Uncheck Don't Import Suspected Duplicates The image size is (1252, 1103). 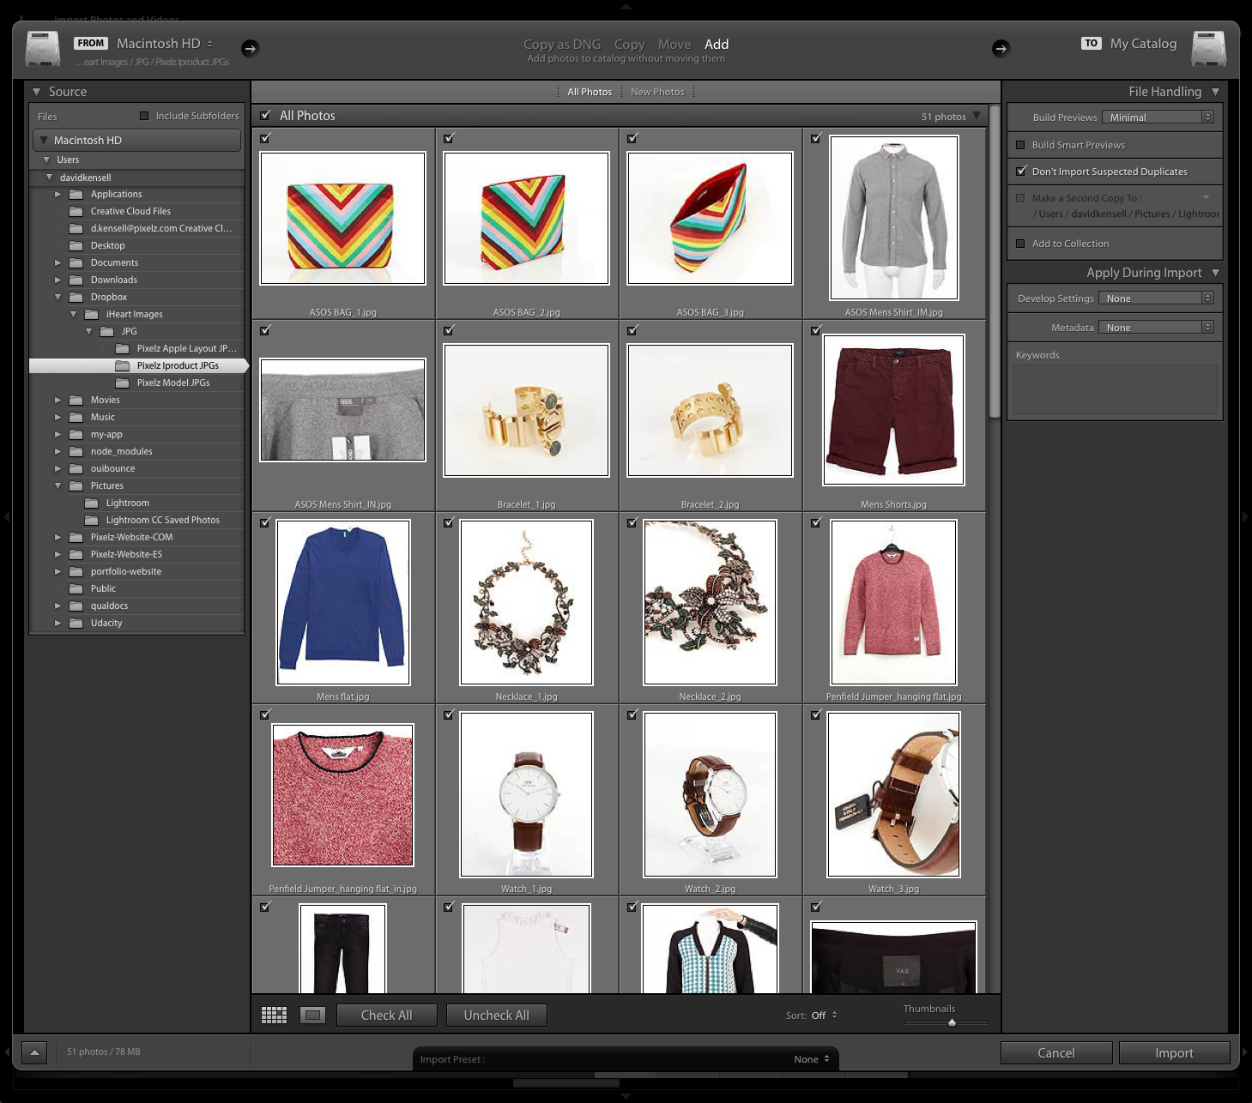click(1021, 172)
